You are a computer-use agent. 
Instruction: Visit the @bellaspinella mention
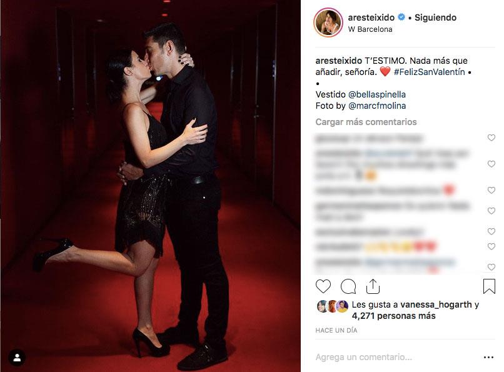click(x=376, y=94)
